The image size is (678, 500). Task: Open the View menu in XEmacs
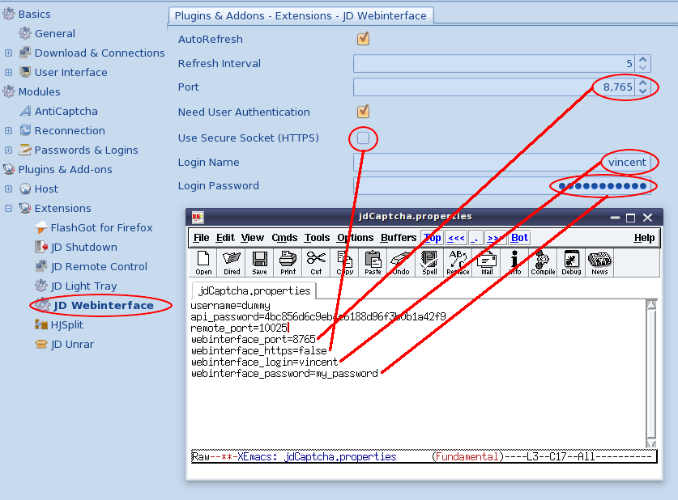[x=253, y=238]
